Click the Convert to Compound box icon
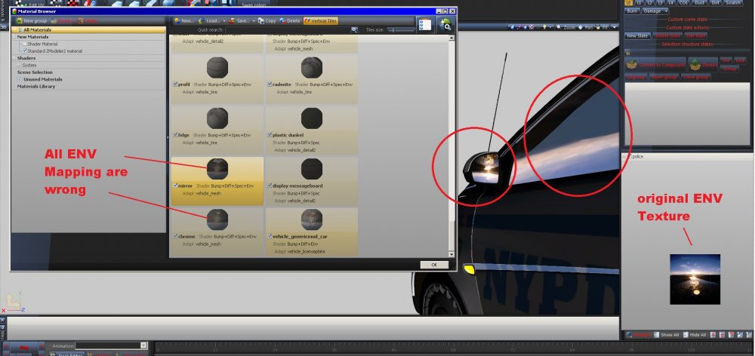755x356 pixels. coord(632,64)
